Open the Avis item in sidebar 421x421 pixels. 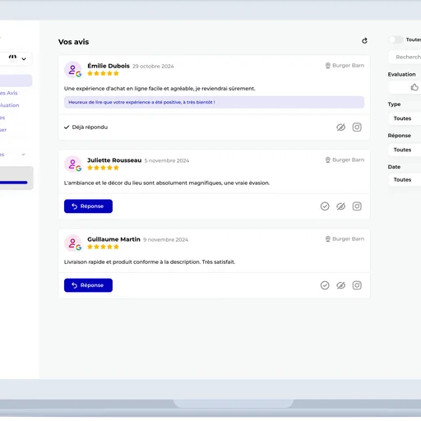(9, 93)
